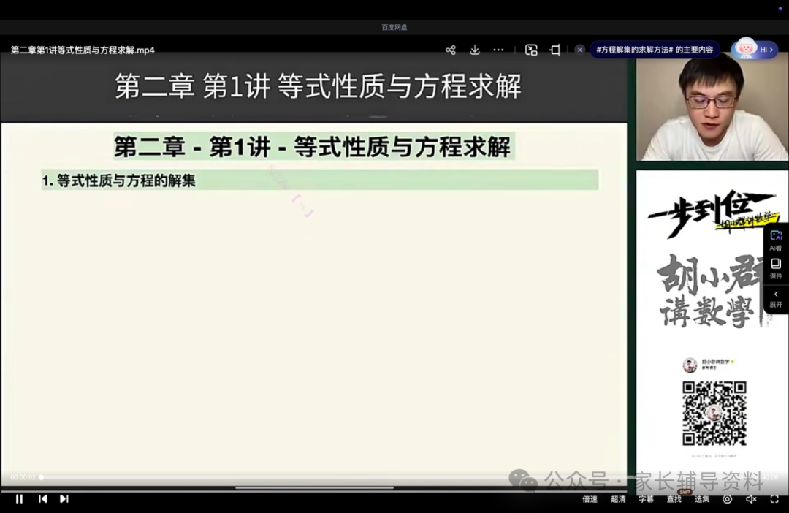Click the file name 第二章第1讲等式性质与方程求解.mp4
This screenshot has width=789, height=513.
tap(83, 50)
